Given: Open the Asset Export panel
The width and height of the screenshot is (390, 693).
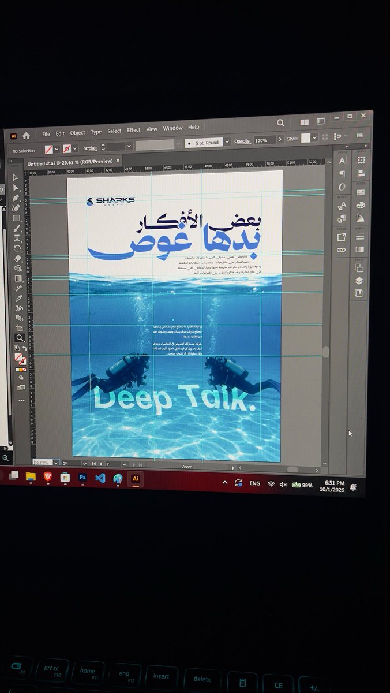Looking at the screenshot, I should [342, 237].
